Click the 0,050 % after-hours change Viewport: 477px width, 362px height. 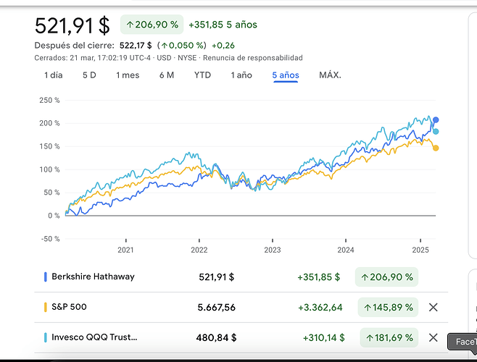[183, 46]
